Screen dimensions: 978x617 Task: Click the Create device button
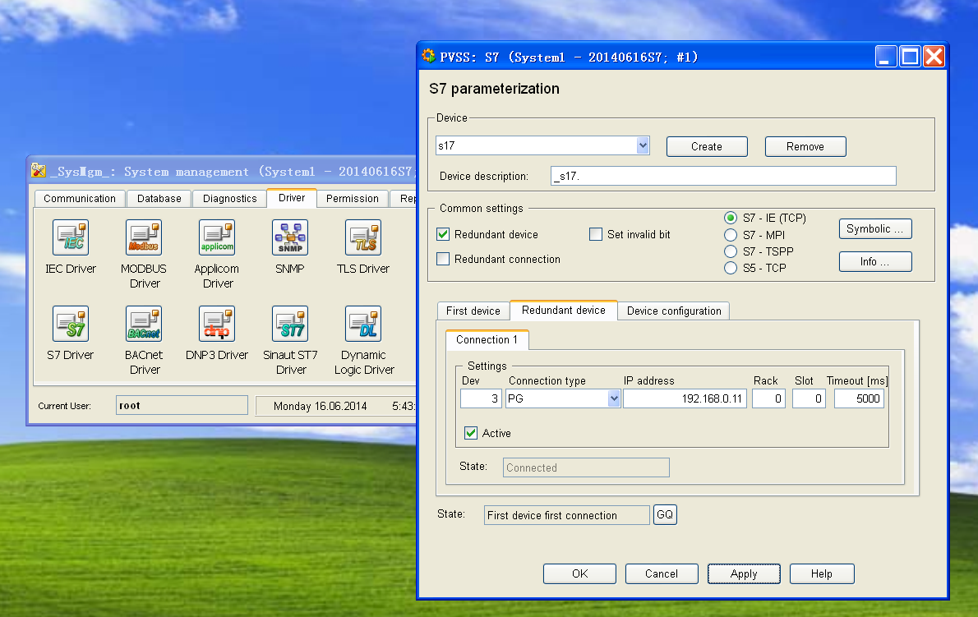pos(707,146)
